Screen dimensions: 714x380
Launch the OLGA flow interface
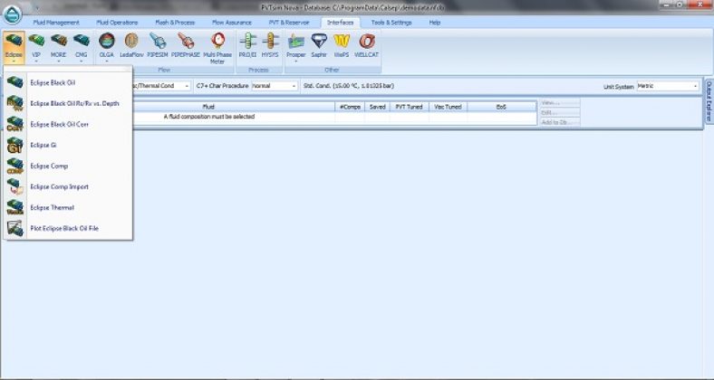click(x=107, y=47)
